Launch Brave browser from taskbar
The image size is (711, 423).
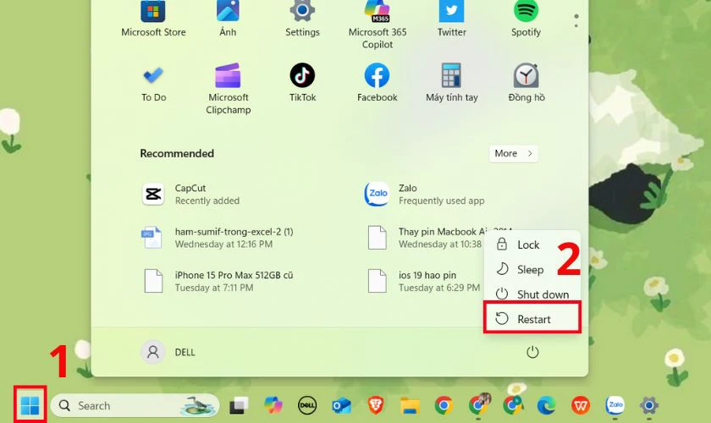[x=376, y=405]
